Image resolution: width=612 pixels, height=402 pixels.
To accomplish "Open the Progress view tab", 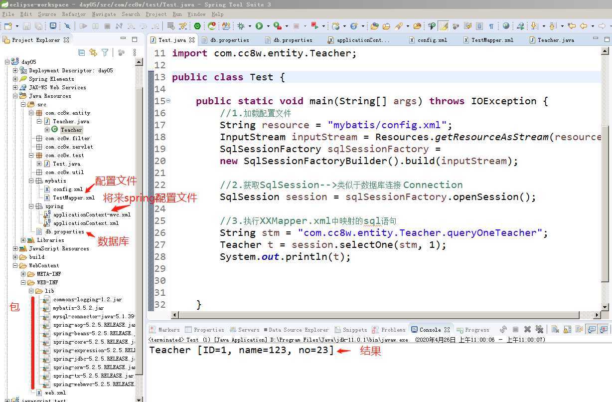I will 472,330.
